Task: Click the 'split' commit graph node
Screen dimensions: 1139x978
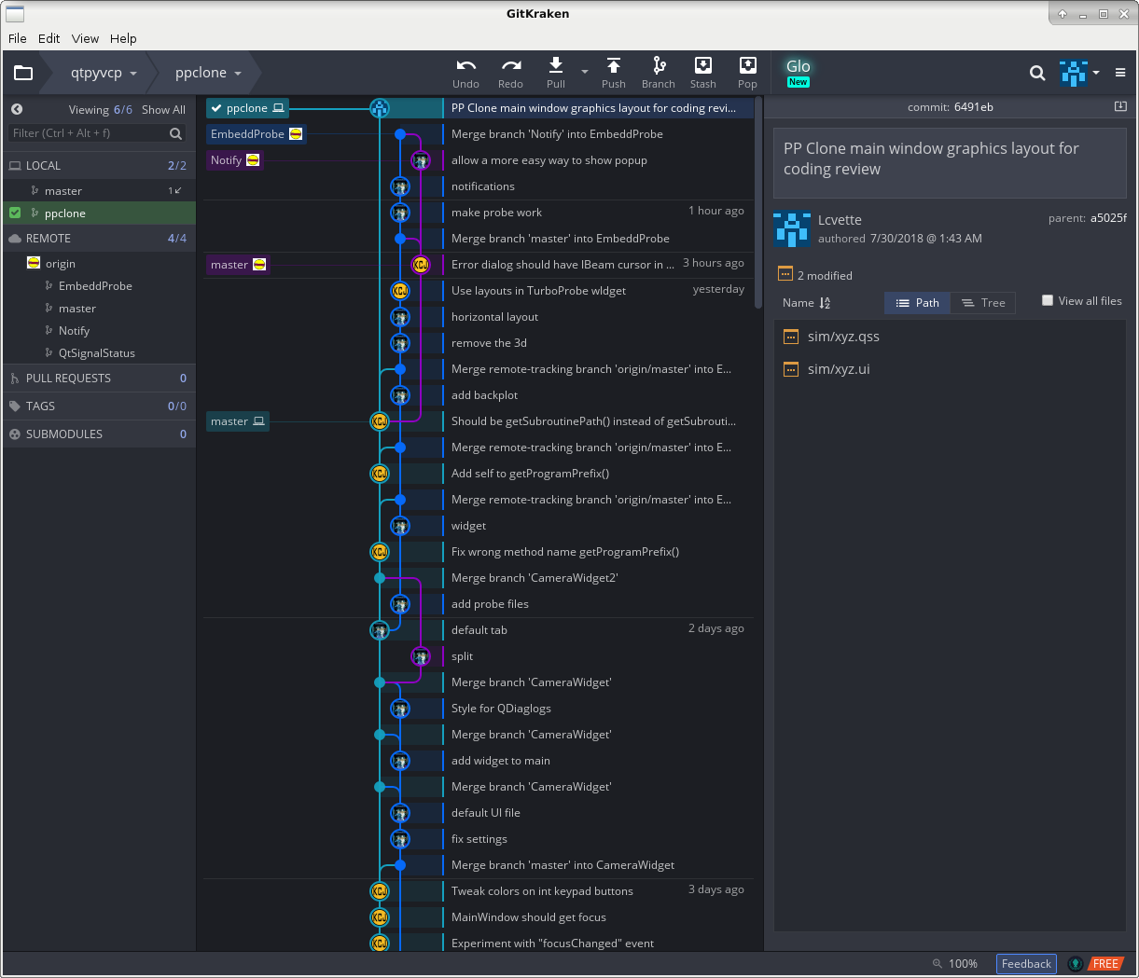Action: pyautogui.click(x=421, y=656)
